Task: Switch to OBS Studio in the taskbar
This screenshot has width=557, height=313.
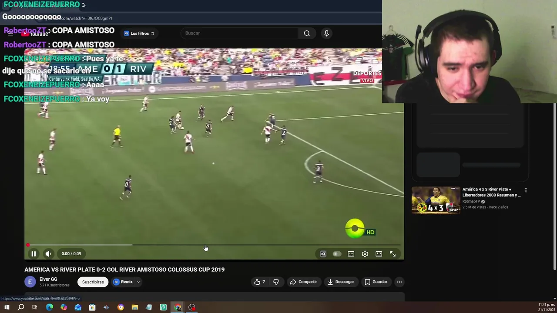Action: pyautogui.click(x=192, y=307)
